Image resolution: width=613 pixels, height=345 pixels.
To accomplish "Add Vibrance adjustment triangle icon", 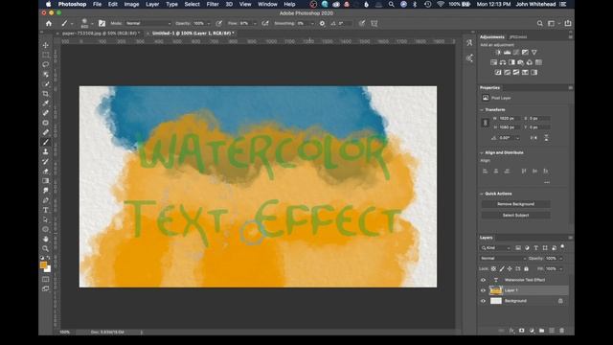I will (x=534, y=53).
